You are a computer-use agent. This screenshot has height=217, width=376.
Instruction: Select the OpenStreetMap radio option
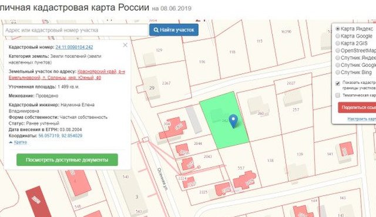pyautogui.click(x=338, y=50)
